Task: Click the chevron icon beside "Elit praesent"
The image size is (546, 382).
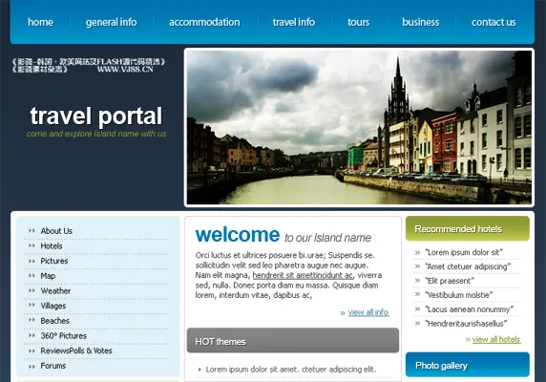Action: point(417,281)
